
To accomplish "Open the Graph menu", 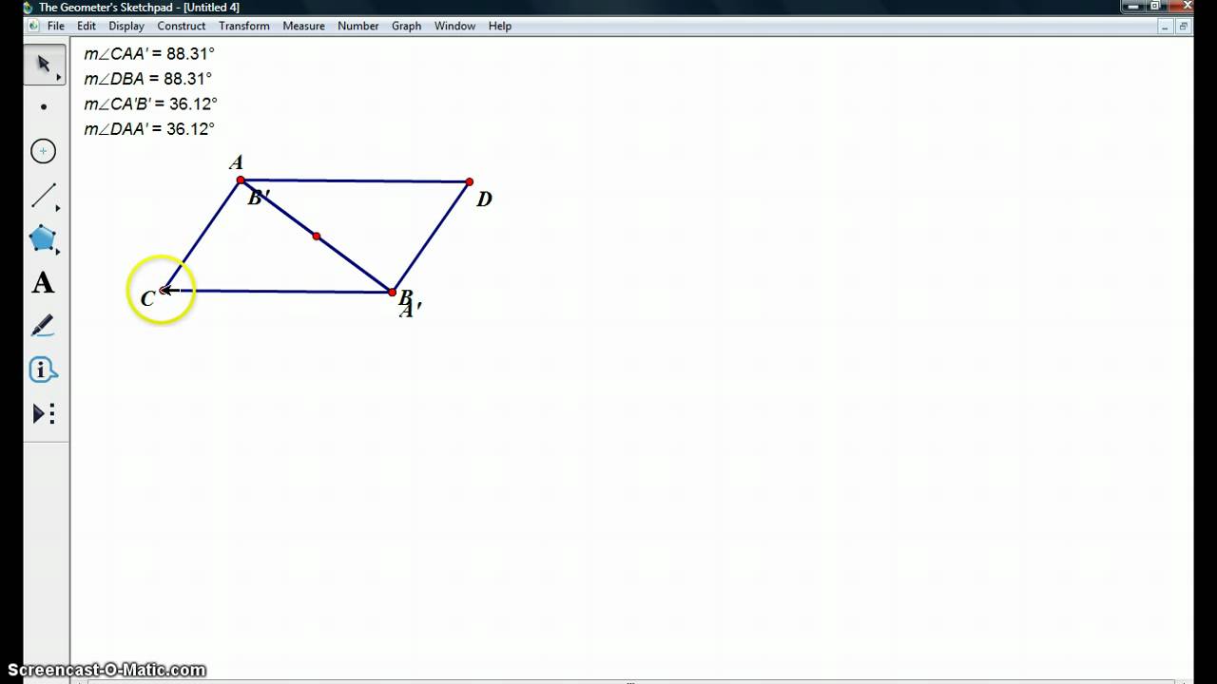I will tap(406, 26).
